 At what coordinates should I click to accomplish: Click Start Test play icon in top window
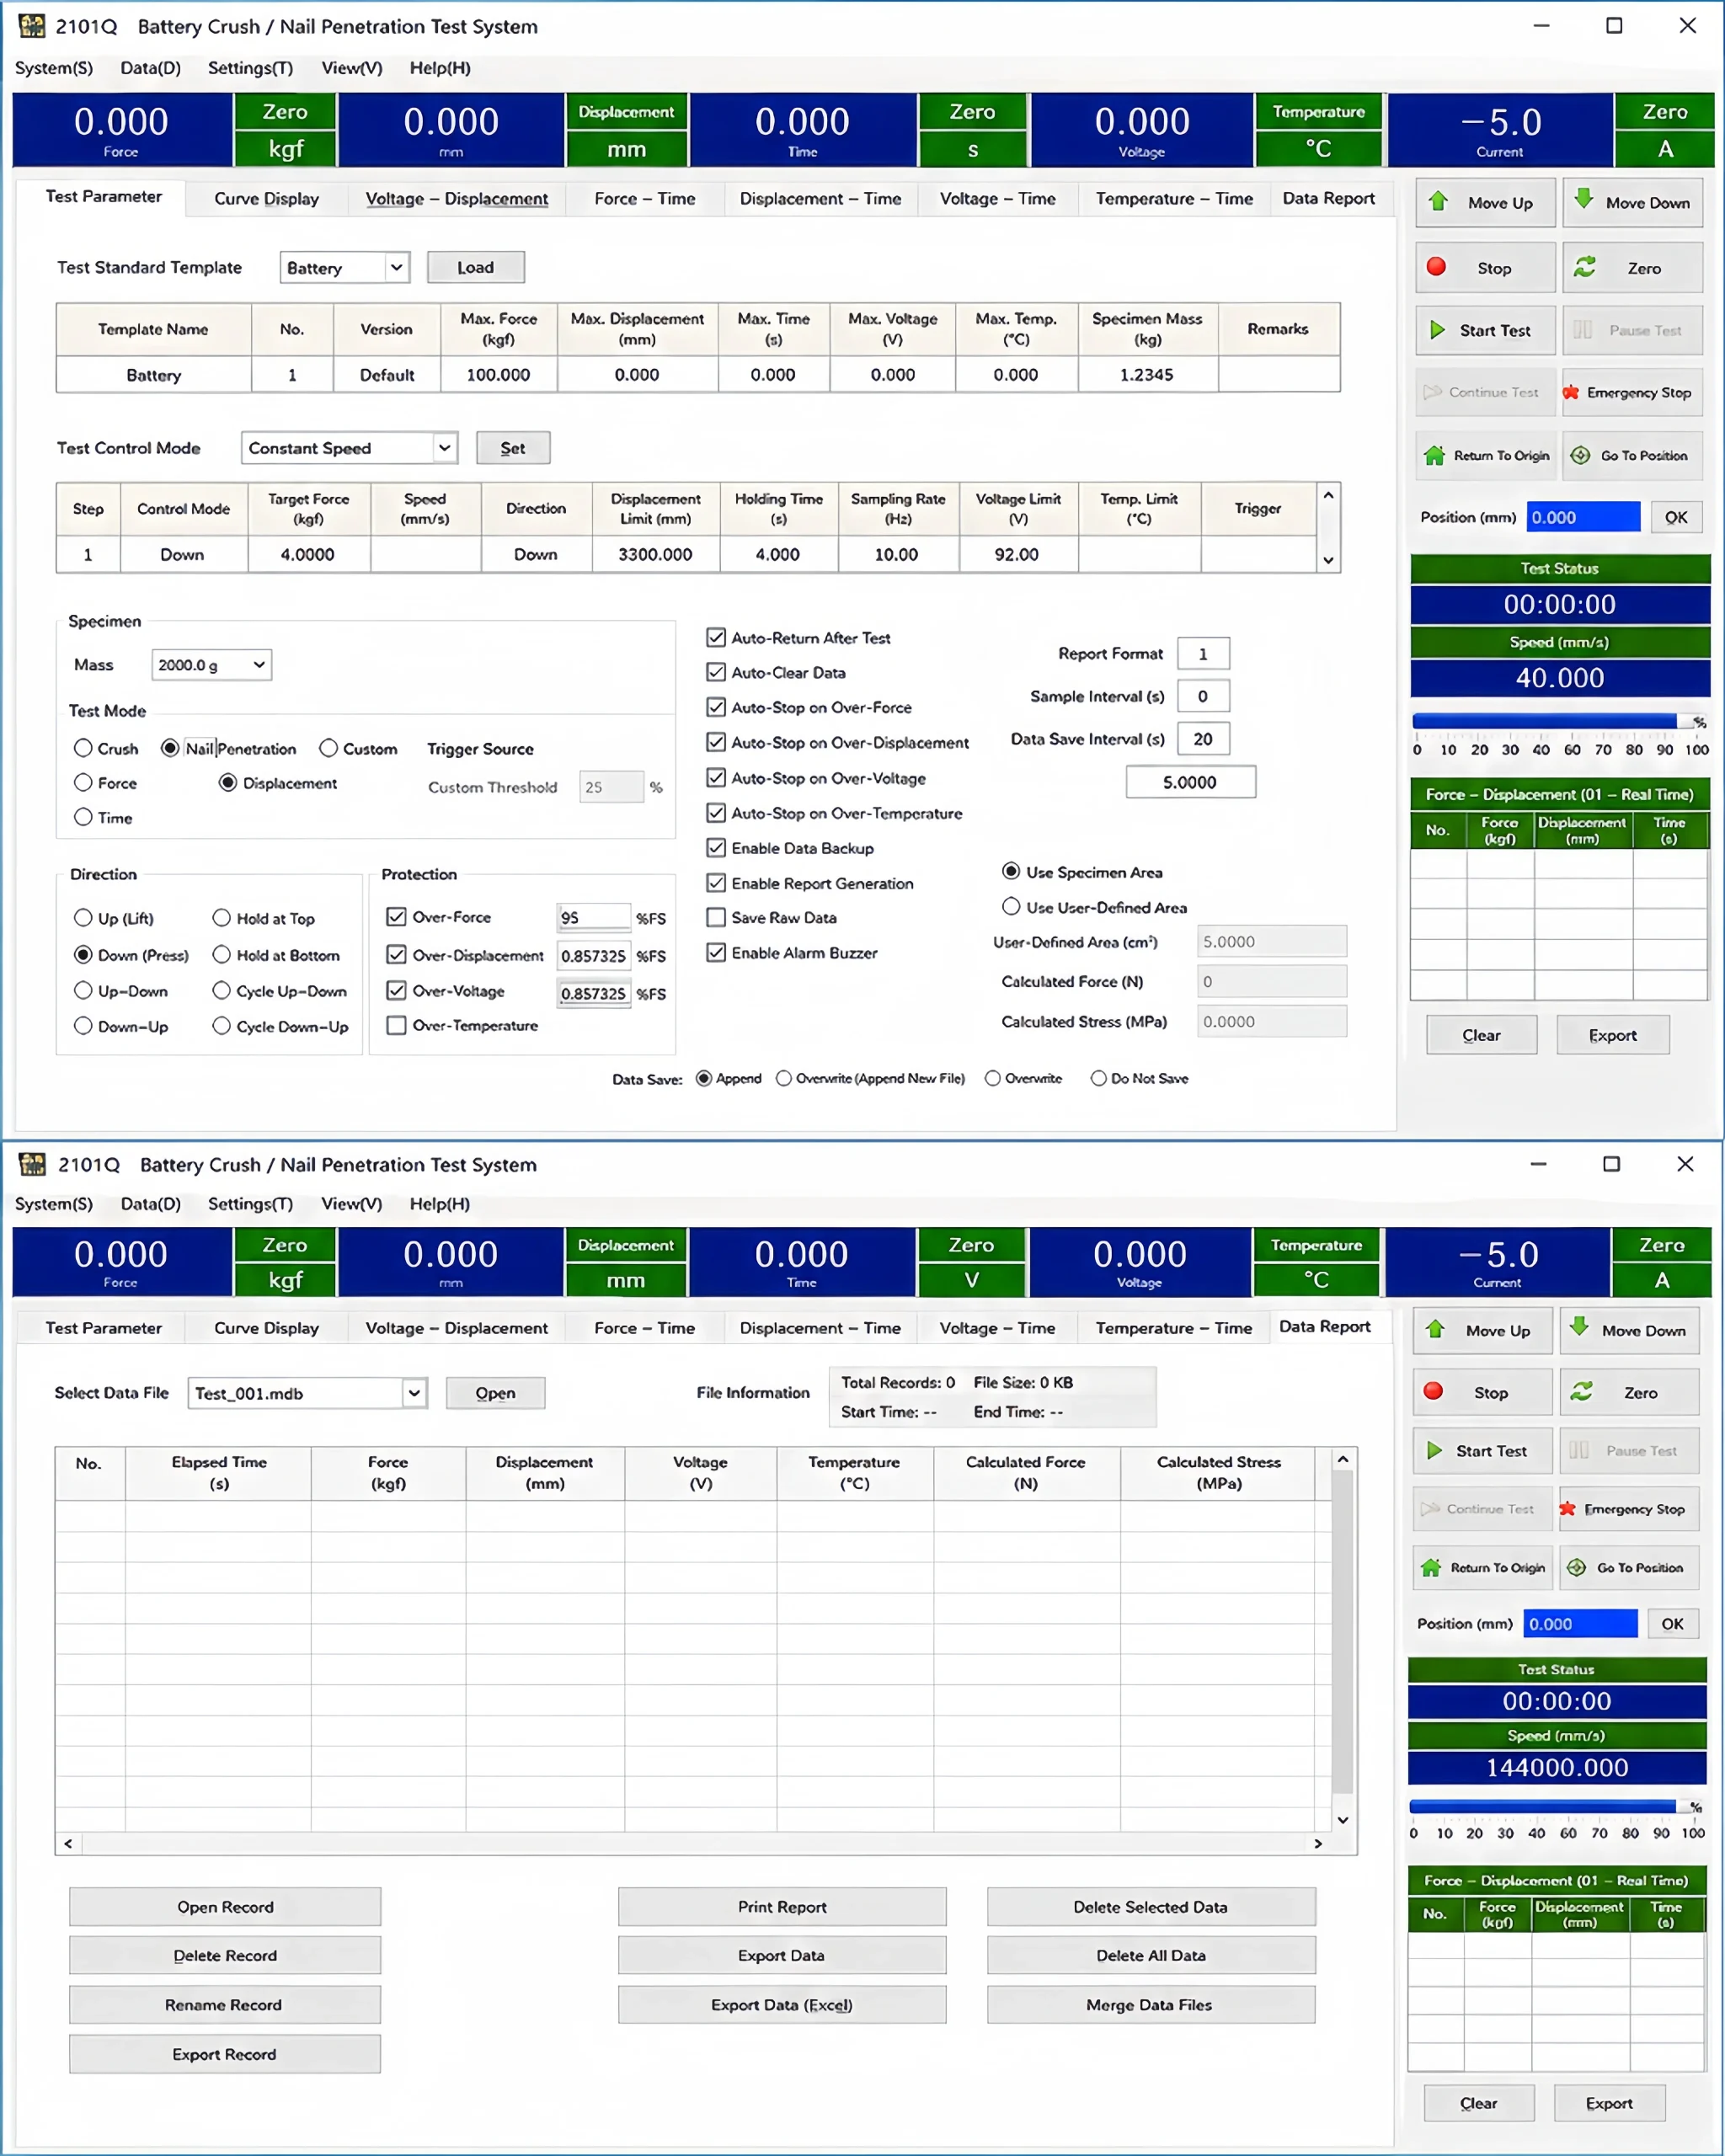(1437, 330)
